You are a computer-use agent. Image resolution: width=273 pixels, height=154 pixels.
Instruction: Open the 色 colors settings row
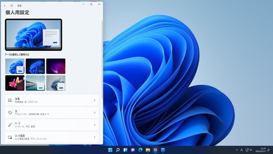[52, 113]
